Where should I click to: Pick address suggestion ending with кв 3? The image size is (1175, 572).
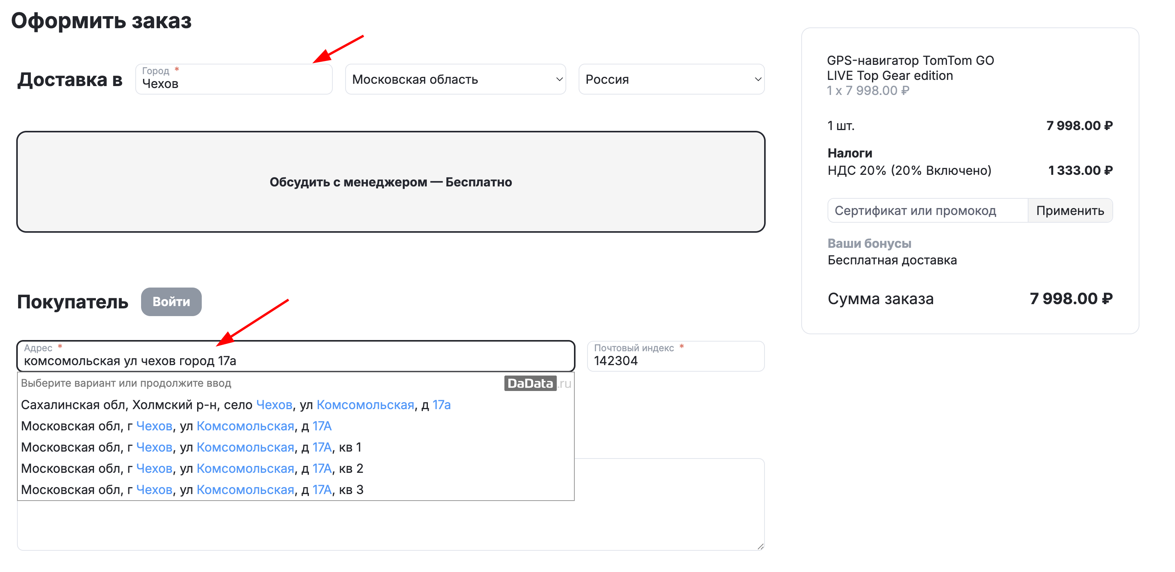click(x=192, y=489)
